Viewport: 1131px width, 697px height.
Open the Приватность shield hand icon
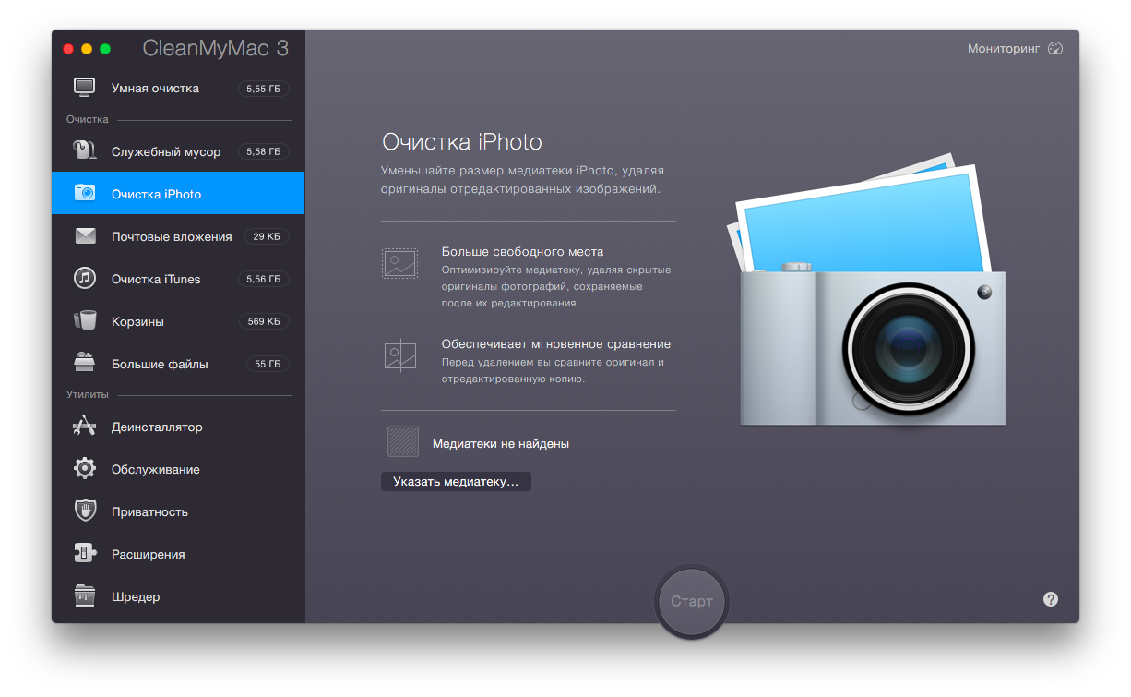(85, 511)
